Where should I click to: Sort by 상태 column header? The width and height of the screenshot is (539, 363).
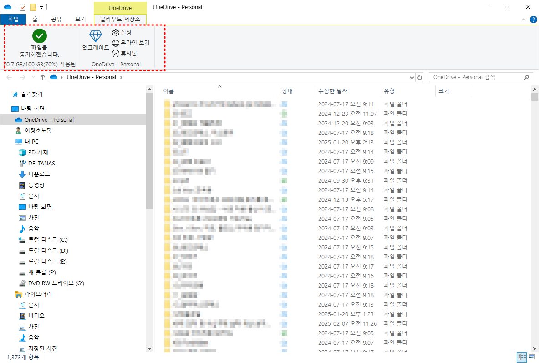tap(287, 91)
